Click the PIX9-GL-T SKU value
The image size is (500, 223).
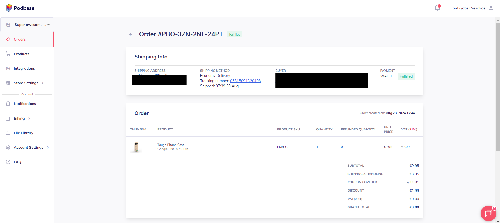click(284, 147)
